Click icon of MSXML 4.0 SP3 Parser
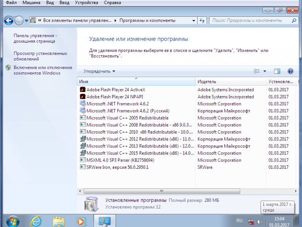 (83, 160)
